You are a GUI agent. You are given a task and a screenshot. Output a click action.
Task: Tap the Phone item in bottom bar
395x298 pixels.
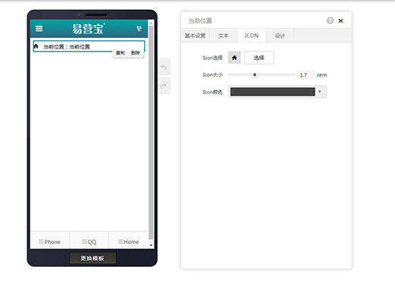tap(50, 242)
